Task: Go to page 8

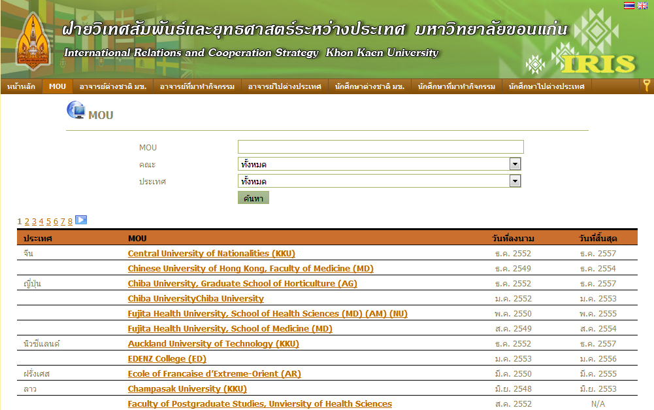Action: (x=70, y=222)
